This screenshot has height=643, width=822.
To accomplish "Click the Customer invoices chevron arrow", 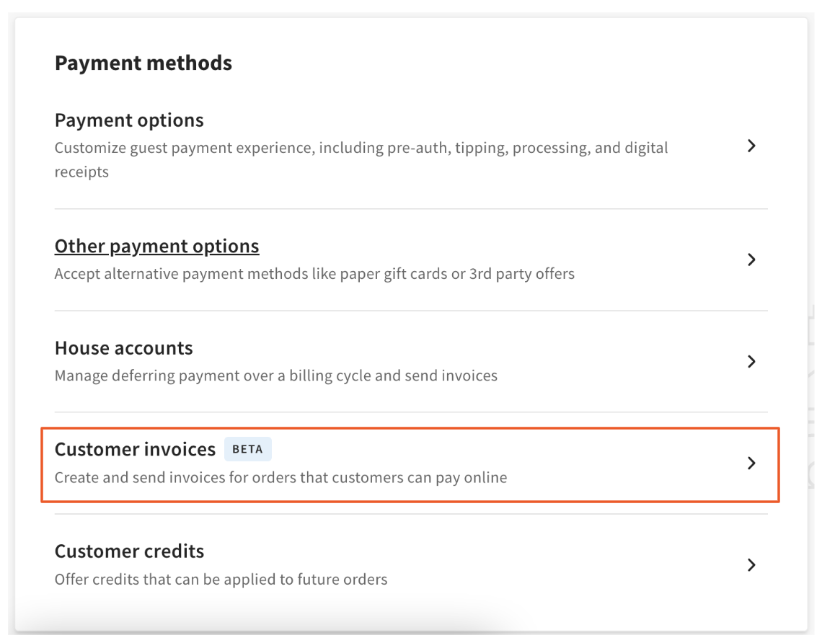I will coord(751,463).
